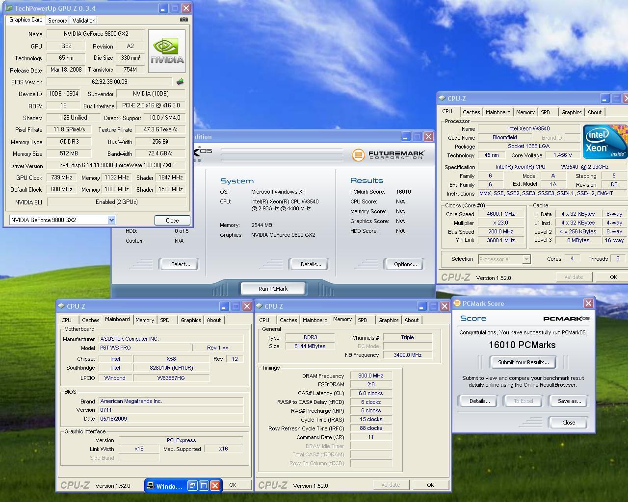Viewport: 628px width, 502px height.
Task: Open Caches tab in CPU-Z processor window
Action: click(x=471, y=112)
